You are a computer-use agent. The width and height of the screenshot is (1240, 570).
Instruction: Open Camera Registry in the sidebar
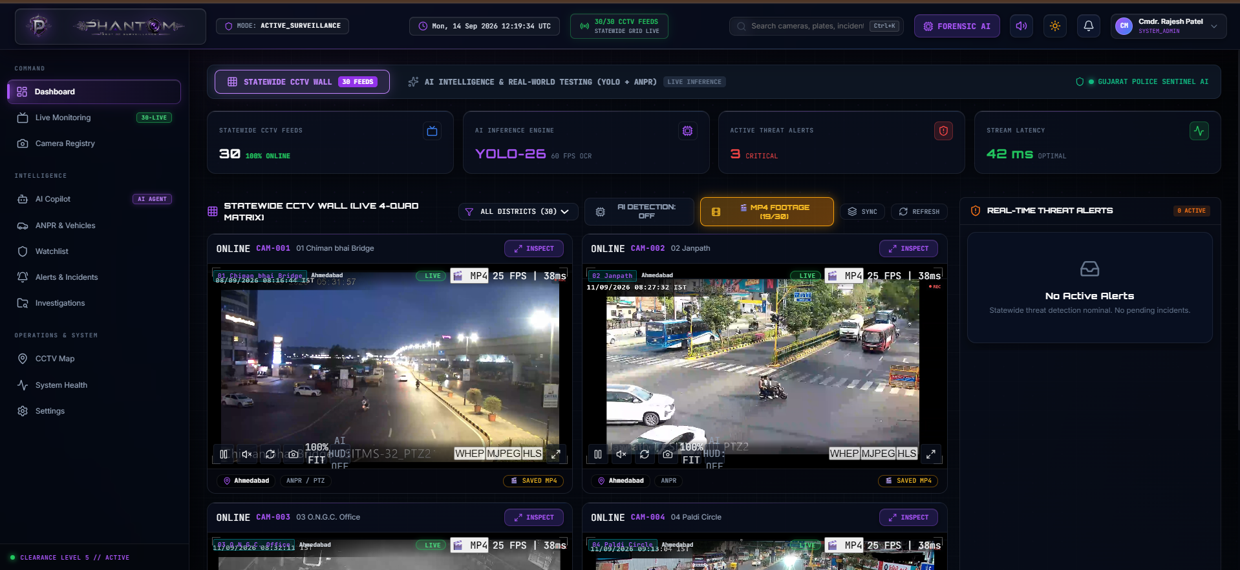tap(94, 143)
